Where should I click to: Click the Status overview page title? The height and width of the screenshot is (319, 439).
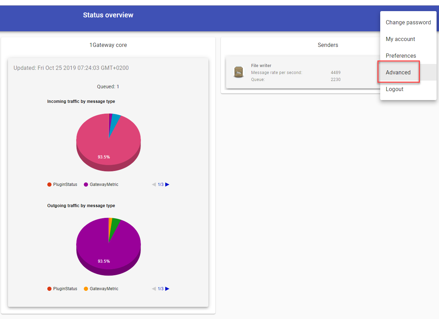pos(108,15)
